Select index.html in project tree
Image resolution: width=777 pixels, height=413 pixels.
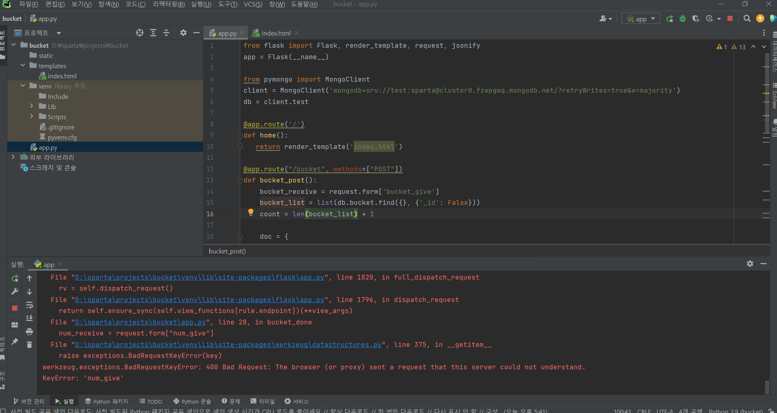click(x=62, y=76)
